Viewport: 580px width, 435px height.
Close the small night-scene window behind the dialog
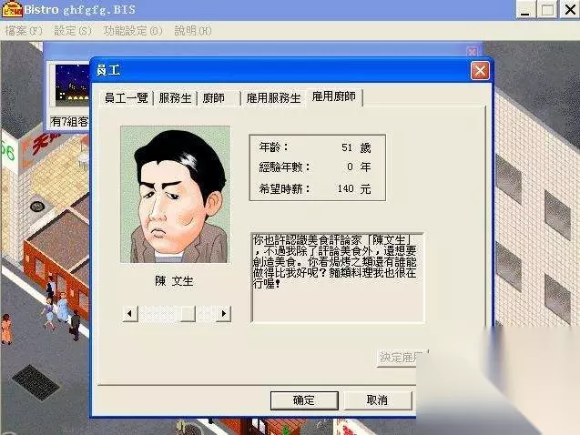tap(472, 51)
